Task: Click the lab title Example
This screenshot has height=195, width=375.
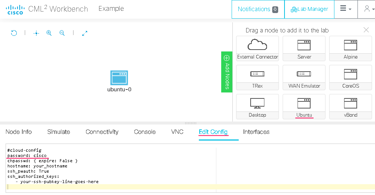Action: pyautogui.click(x=111, y=9)
